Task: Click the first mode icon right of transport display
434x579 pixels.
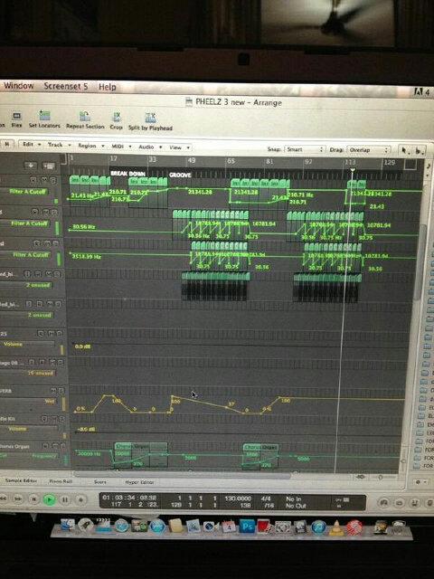Action: click(383, 502)
